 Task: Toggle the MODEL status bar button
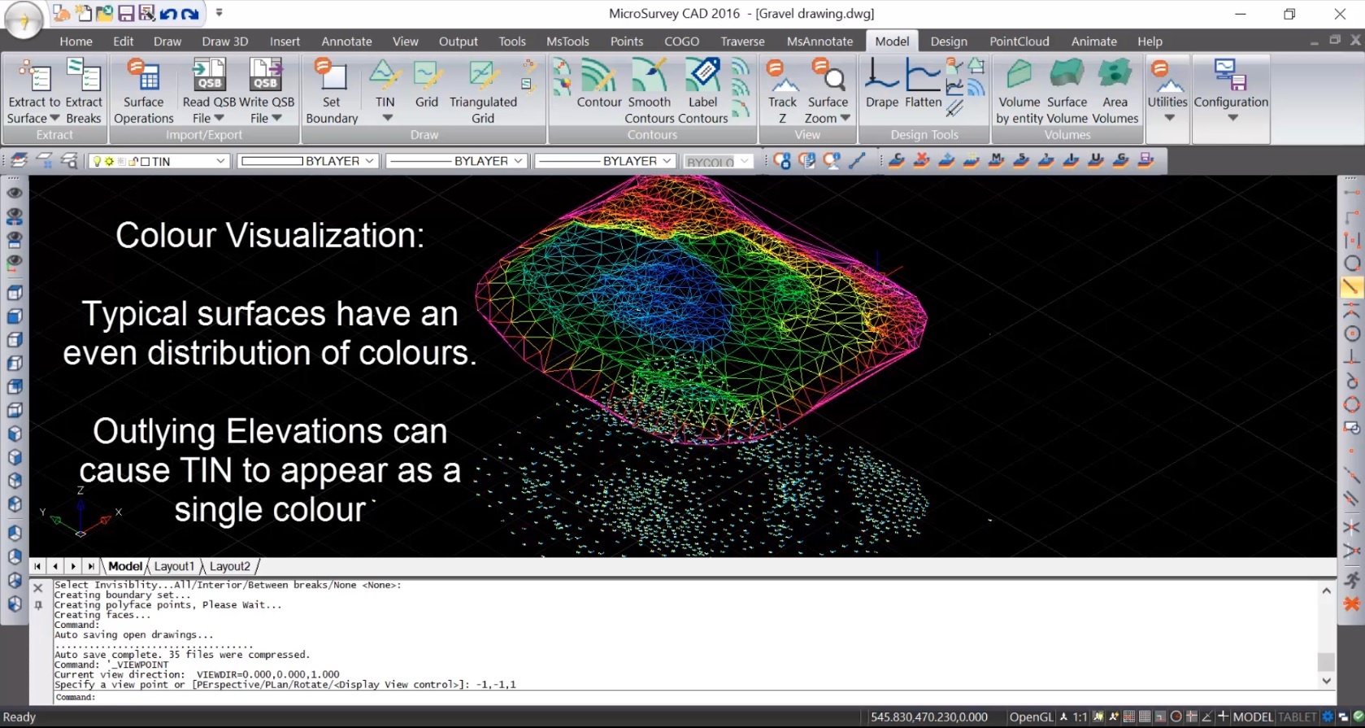coord(1253,717)
